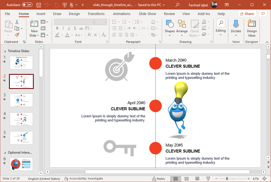Click the Fit slide to window icon
The image size is (271, 182).
click(264, 178)
